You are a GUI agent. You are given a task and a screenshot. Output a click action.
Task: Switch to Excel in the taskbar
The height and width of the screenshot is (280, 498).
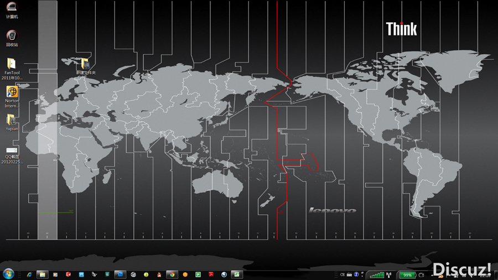(x=237, y=274)
